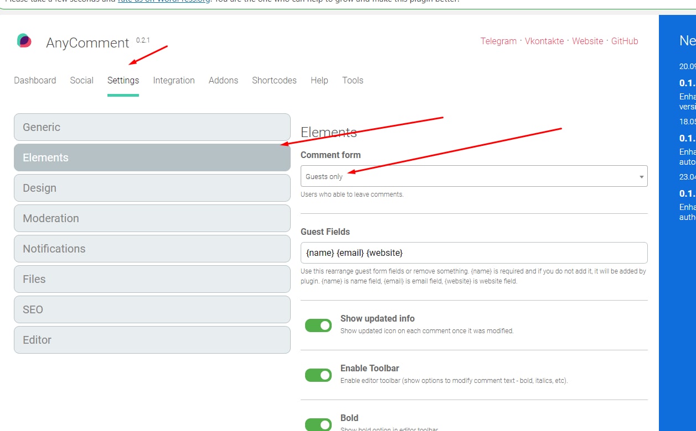Toggle the Bold option switch

pyautogui.click(x=318, y=424)
